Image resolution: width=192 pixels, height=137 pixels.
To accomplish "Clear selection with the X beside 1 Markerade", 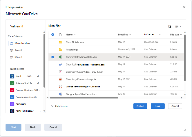I will pos(52,106).
